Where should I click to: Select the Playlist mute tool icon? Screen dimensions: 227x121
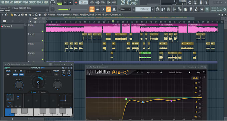22,15
